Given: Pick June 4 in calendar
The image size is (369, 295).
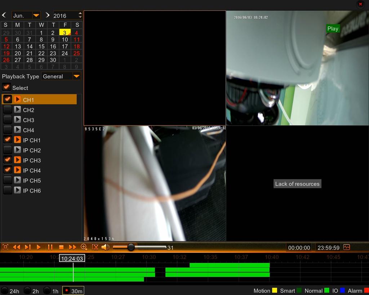Looking at the screenshot, I should (76, 32).
